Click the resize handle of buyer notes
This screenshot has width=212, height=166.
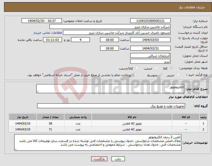point(16,149)
